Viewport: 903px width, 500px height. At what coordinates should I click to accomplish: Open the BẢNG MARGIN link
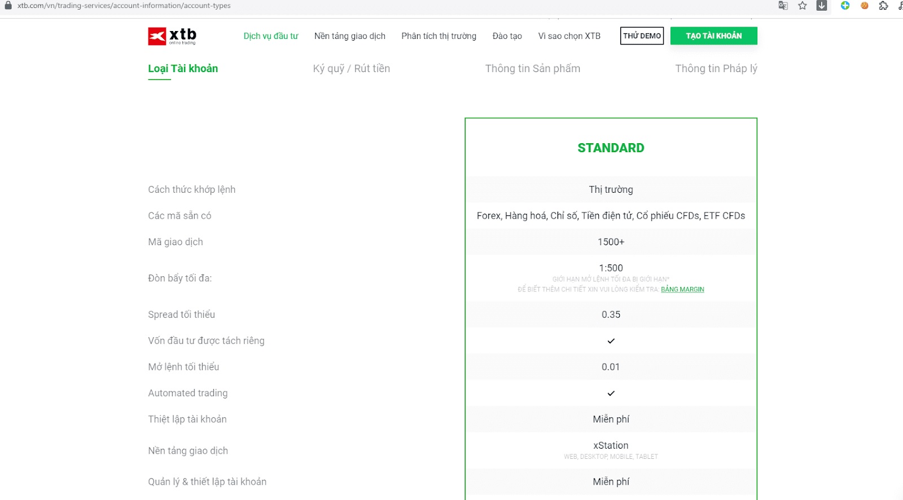682,289
